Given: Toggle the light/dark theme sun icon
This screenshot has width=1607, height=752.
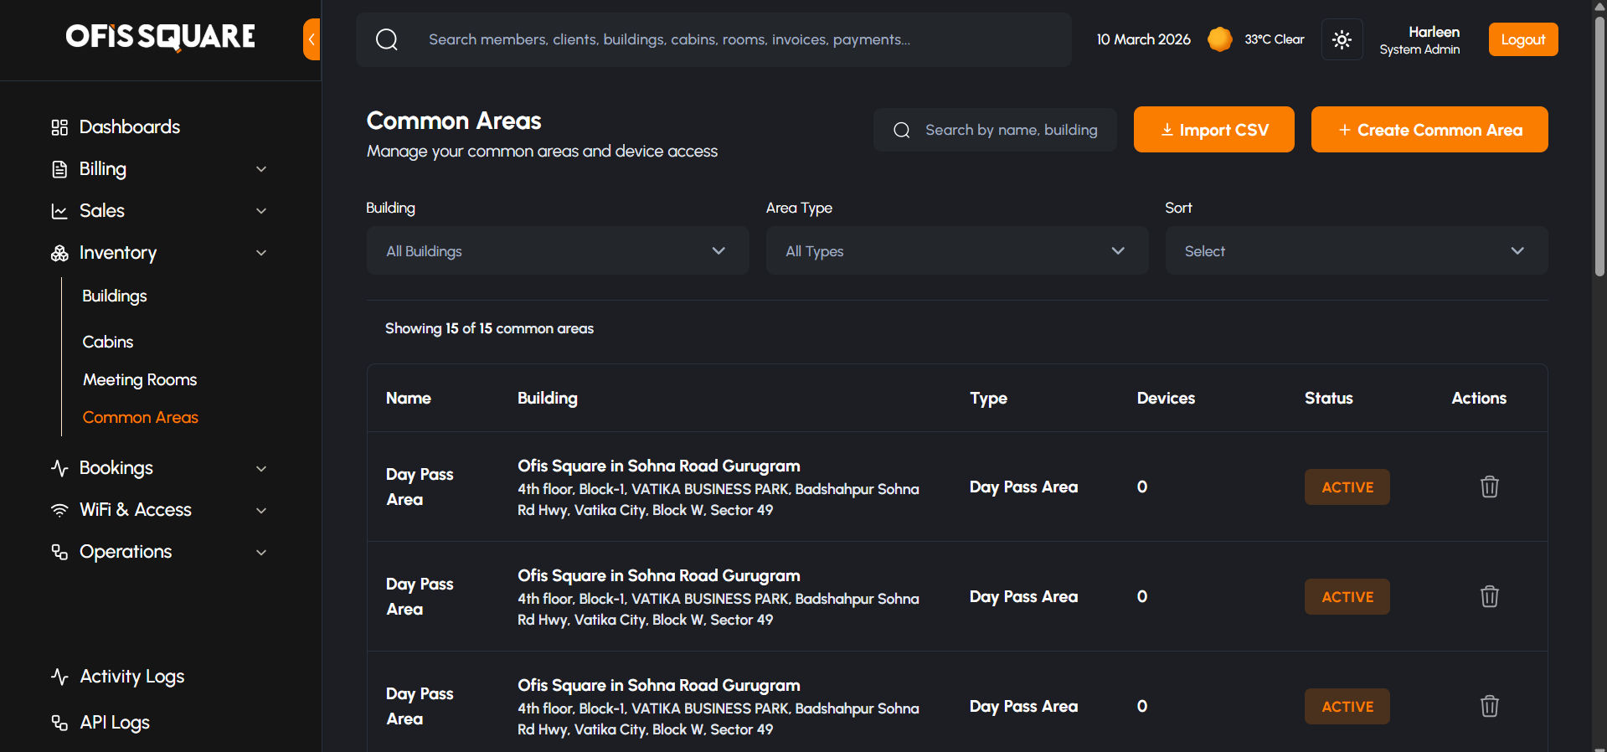Looking at the screenshot, I should pyautogui.click(x=1342, y=39).
